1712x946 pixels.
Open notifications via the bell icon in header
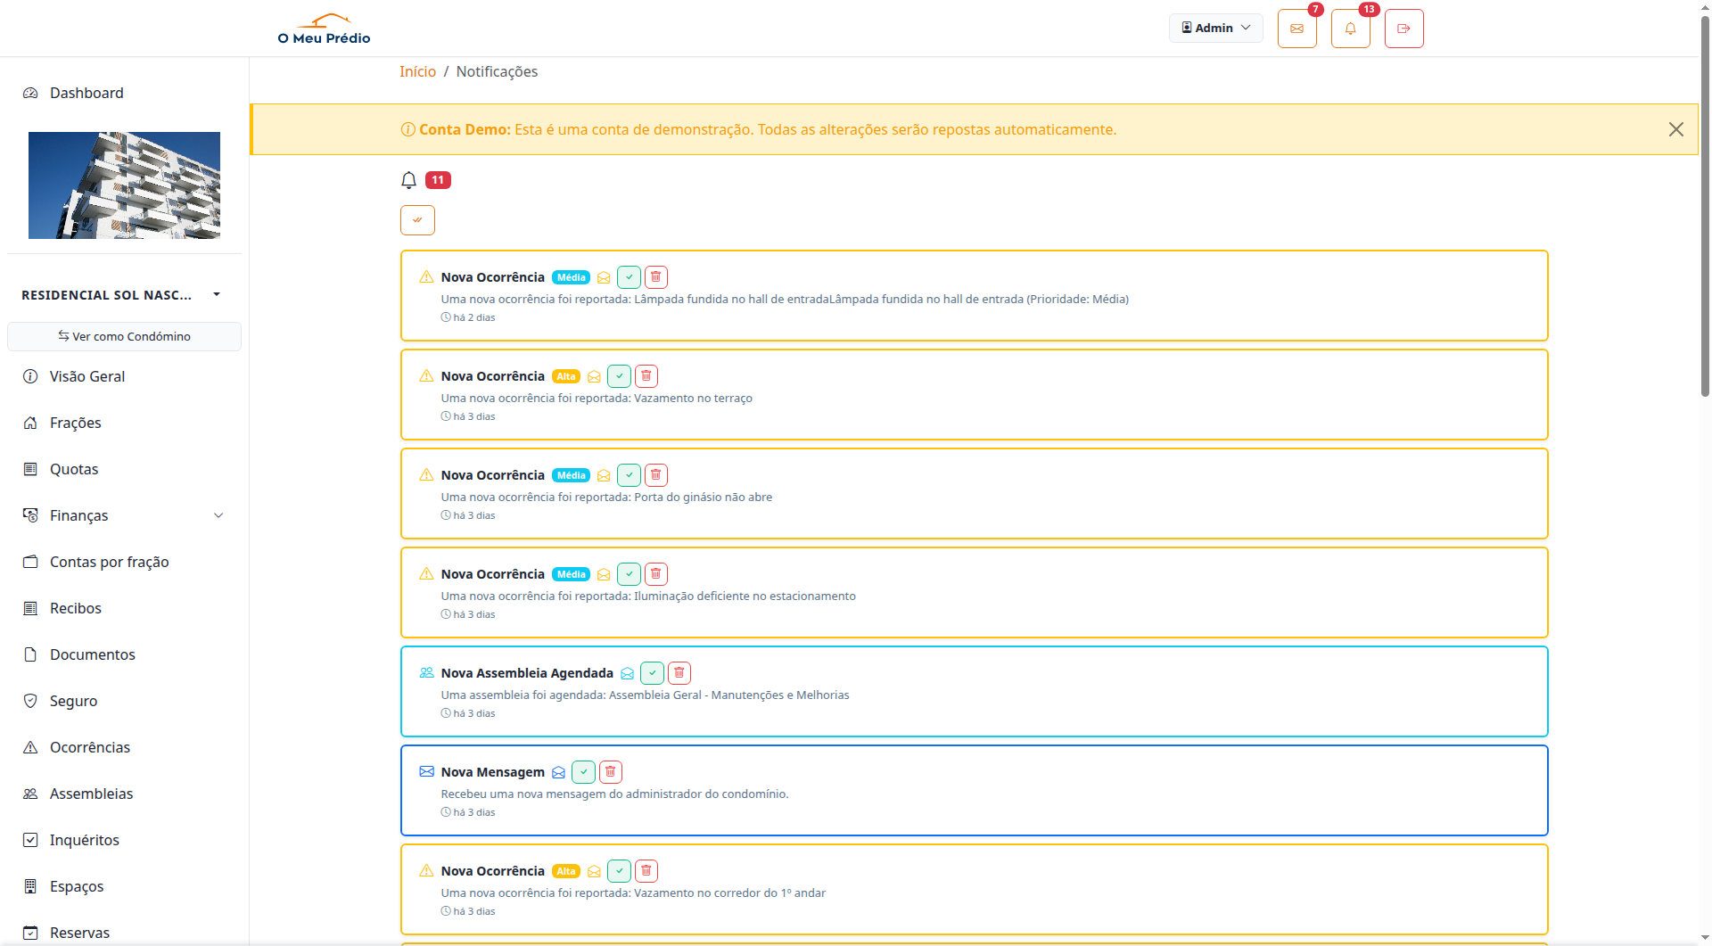tap(1350, 28)
